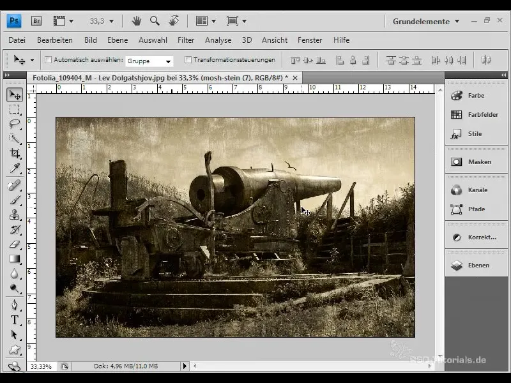
Task: Open the Farbfelder panel
Action: 476,115
